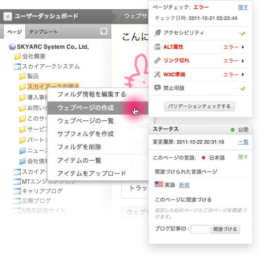Click the リンク切れ chain link icon
The width and height of the screenshot is (264, 263).
click(157, 60)
